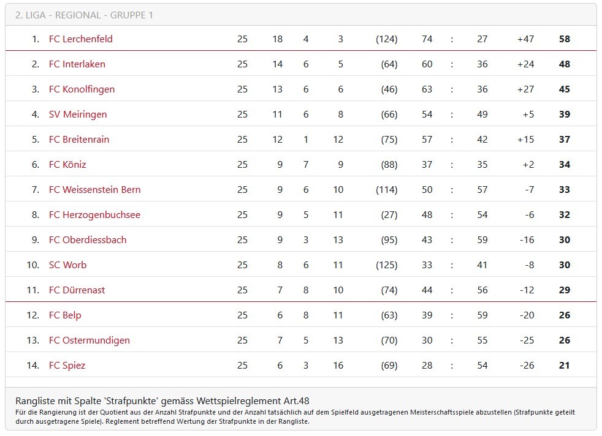Image resolution: width=602 pixels, height=436 pixels.
Task: Click the FC Köniz team link
Action: coord(67,164)
